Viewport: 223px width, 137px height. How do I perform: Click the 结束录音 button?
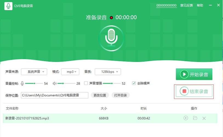[194, 91]
